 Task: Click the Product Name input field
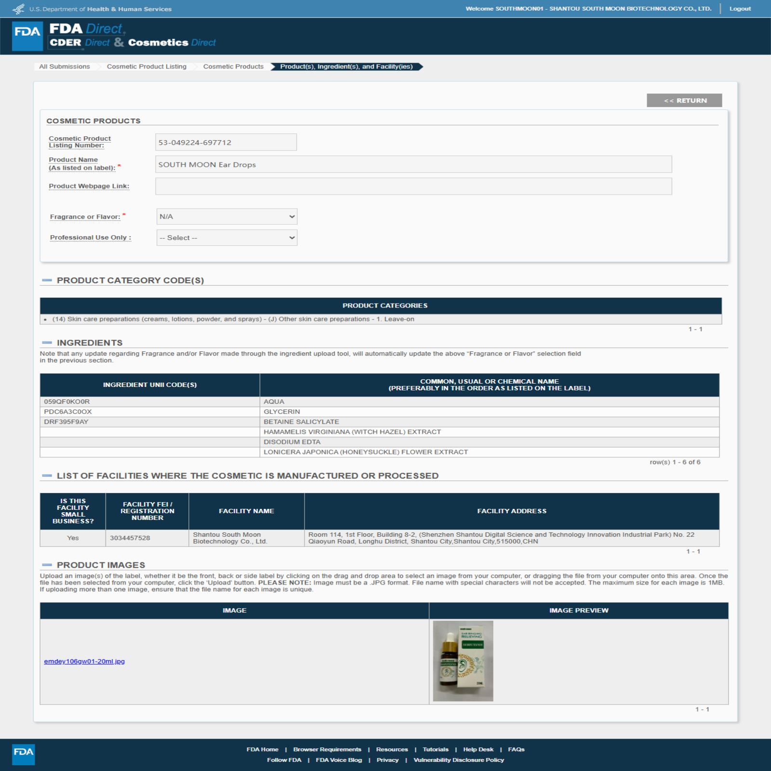(413, 164)
